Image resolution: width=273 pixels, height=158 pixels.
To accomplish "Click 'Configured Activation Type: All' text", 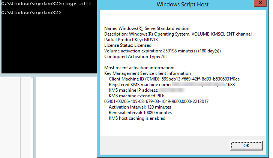I will [135, 57].
